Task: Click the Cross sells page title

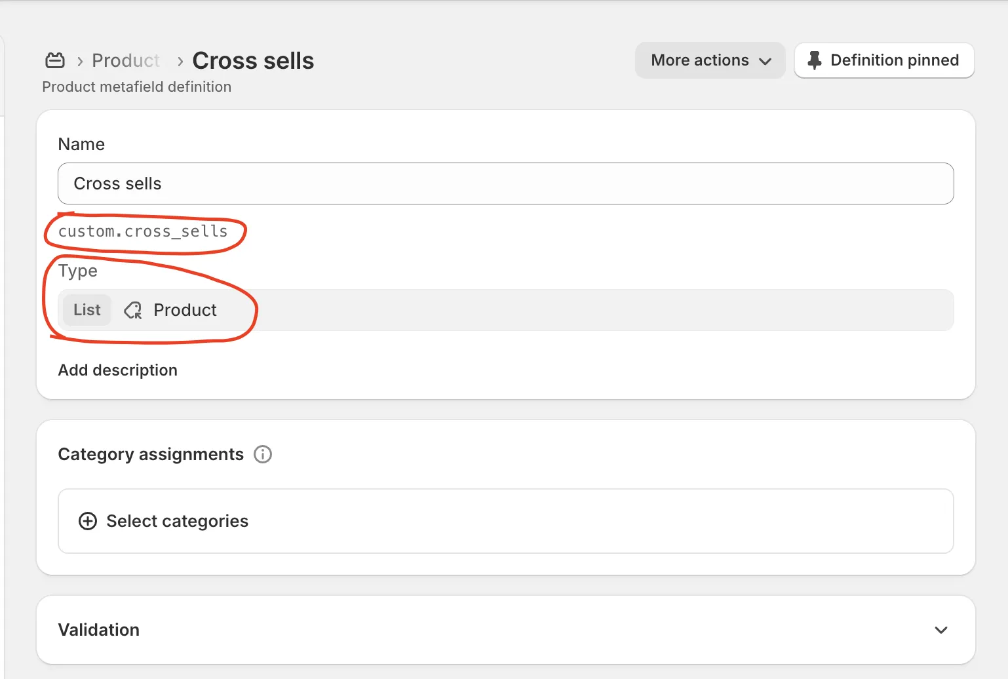Action: click(x=253, y=60)
